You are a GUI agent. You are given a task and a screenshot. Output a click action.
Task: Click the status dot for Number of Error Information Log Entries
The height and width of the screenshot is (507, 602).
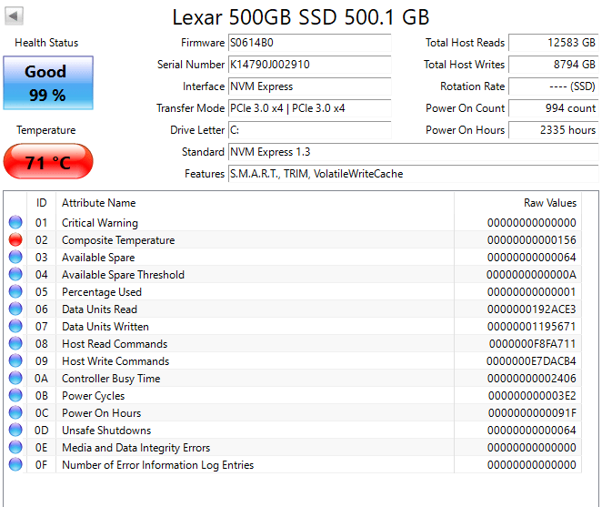coord(15,464)
